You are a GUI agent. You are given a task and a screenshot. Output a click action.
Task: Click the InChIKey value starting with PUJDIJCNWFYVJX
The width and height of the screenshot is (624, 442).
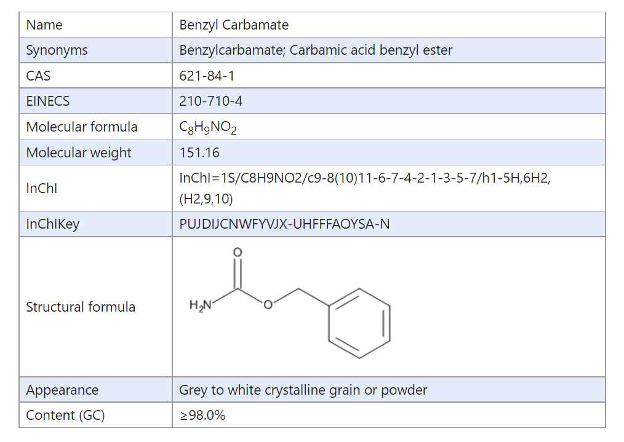tap(284, 224)
